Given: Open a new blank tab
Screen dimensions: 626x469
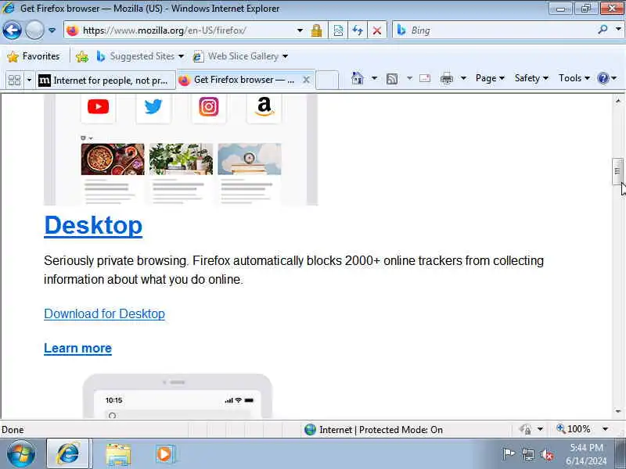Looking at the screenshot, I should pos(327,80).
